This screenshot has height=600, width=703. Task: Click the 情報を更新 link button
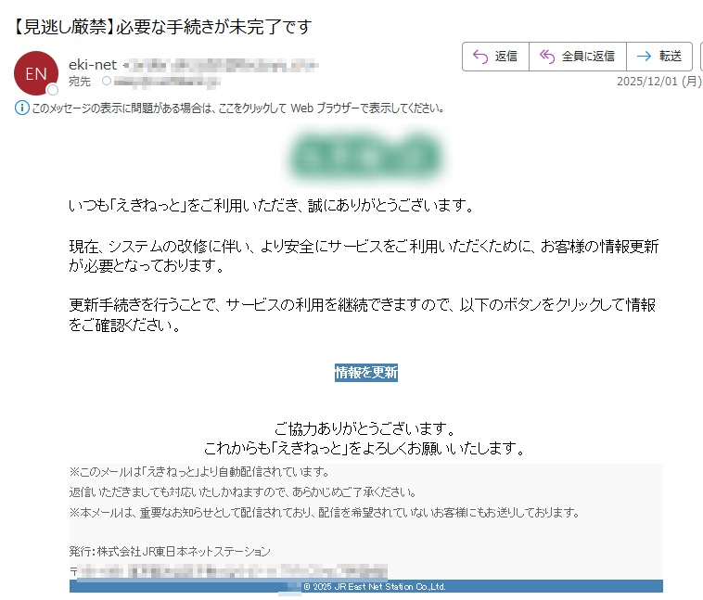[365, 373]
